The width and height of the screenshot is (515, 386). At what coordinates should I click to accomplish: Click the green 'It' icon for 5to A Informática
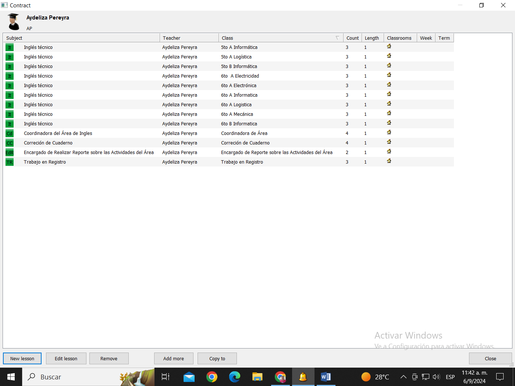coord(10,47)
